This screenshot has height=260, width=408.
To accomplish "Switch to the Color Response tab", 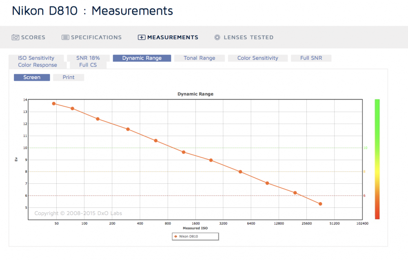I will point(38,65).
